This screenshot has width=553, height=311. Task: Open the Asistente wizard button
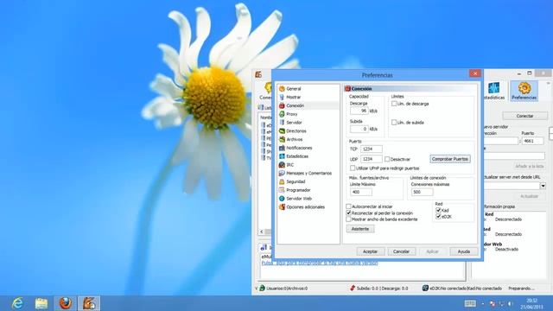[360, 229]
